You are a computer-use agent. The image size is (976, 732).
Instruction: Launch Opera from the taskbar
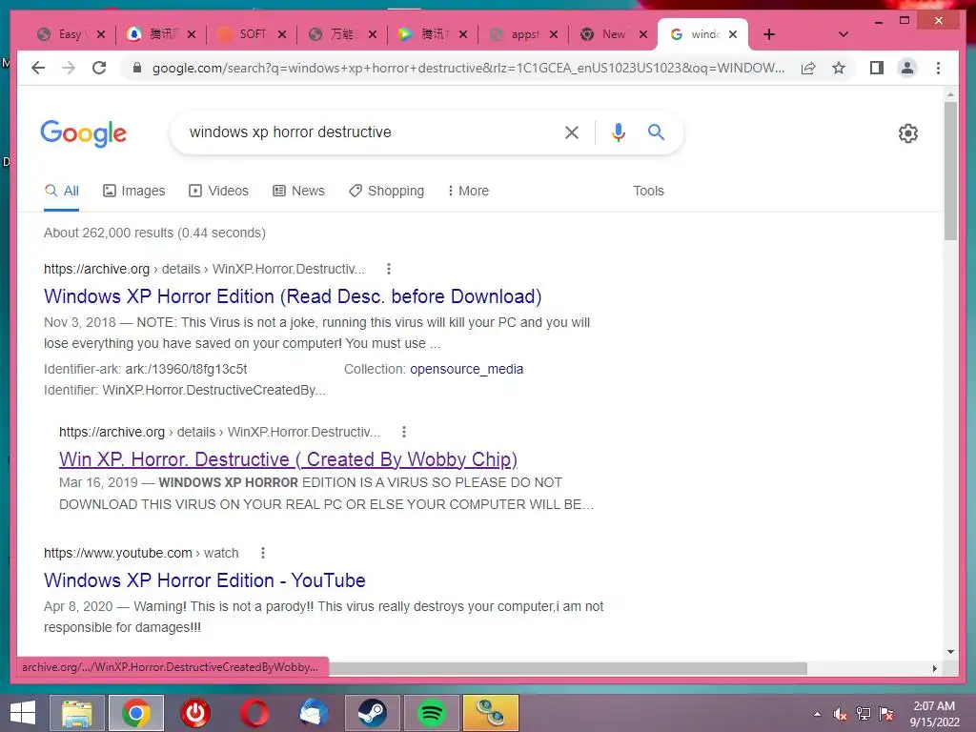tap(254, 713)
